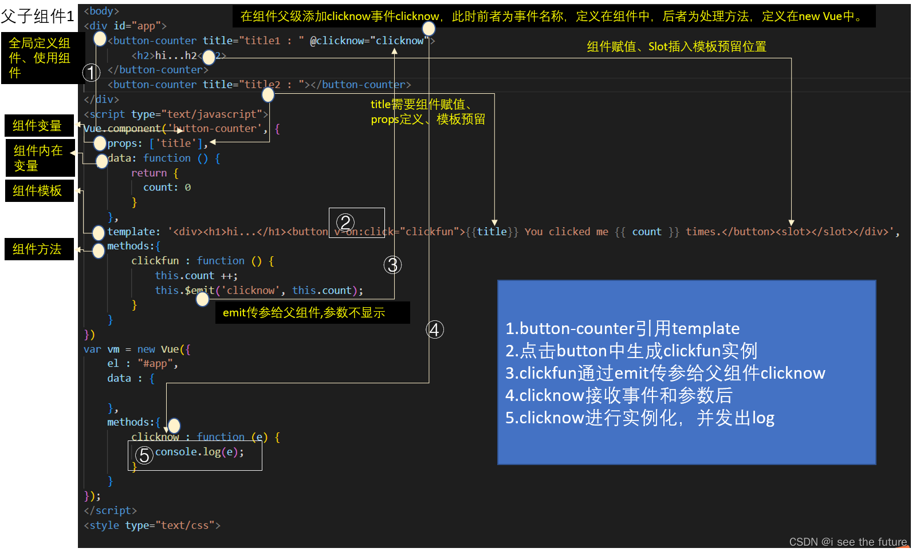Click the <h2>hi...h2 line

pyautogui.click(x=179, y=55)
